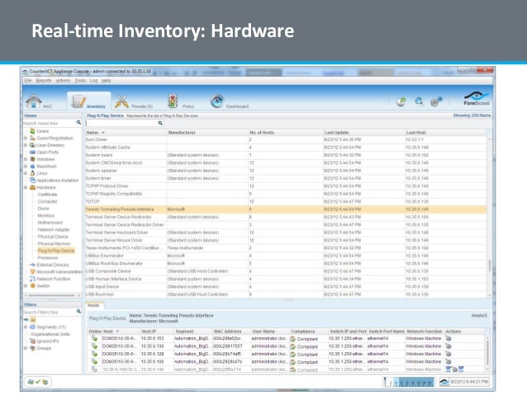
Task: Open the Reports menu
Action: 44,81
